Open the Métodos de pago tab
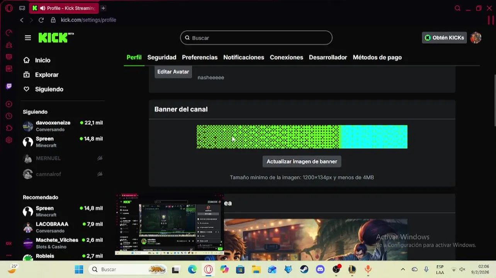The height and width of the screenshot is (278, 496). [377, 57]
